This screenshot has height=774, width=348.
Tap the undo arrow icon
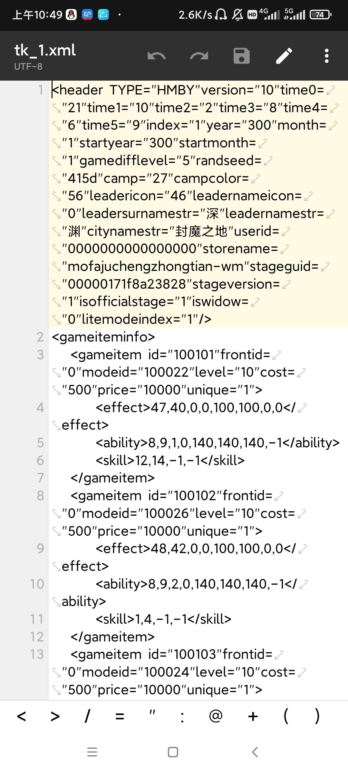coord(157,56)
